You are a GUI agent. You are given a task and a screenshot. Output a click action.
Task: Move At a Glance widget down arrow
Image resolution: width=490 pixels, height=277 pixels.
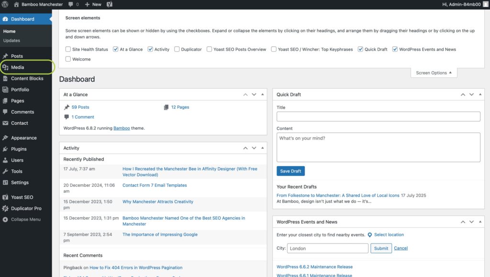[254, 95]
